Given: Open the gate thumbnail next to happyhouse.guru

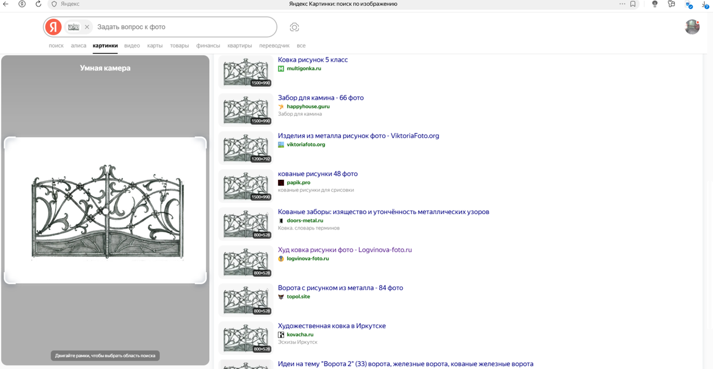Looking at the screenshot, I should pos(246,110).
